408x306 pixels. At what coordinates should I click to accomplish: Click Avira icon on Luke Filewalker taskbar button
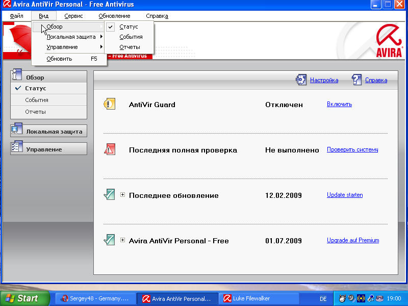[x=227, y=298]
